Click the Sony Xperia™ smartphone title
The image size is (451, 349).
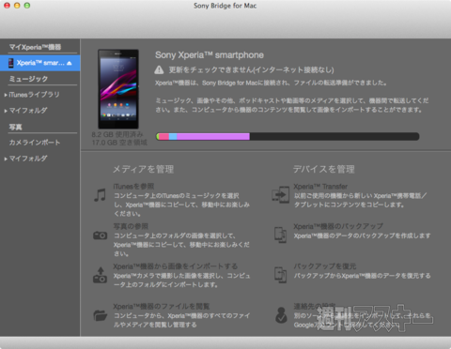point(210,55)
